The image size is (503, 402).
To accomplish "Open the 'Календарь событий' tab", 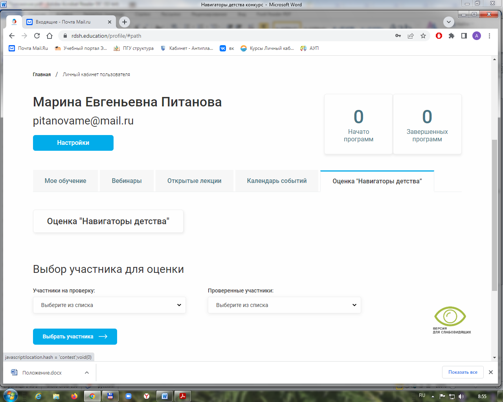I will pyautogui.click(x=277, y=181).
